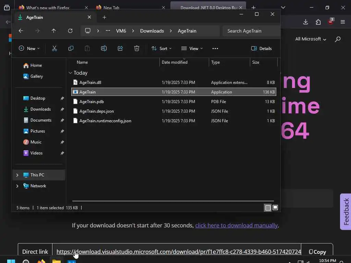Image resolution: width=351 pixels, height=263 pixels.
Task: Toggle the Details pane
Action: coord(261,49)
